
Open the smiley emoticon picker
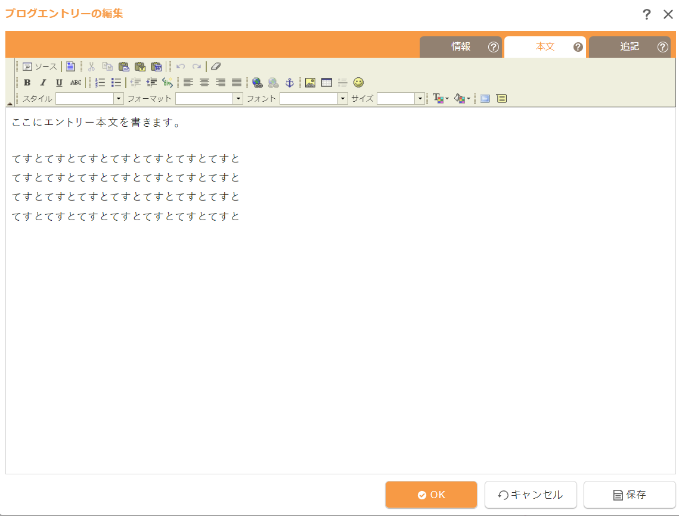358,83
